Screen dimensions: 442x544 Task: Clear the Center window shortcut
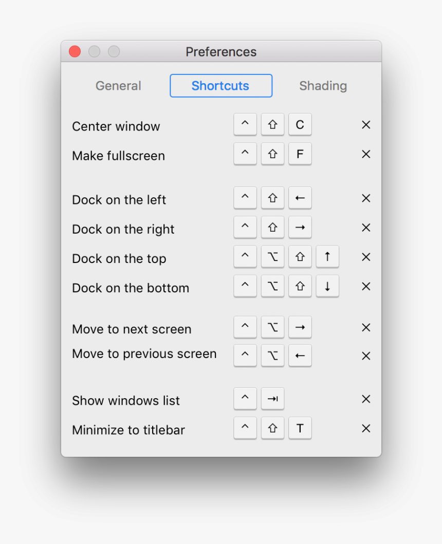coord(366,125)
